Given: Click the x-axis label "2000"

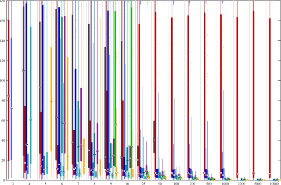Looking at the screenshot, I should coord(242,184).
